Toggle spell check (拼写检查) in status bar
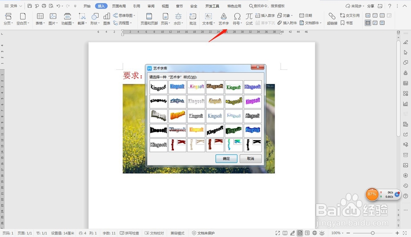This screenshot has width=411, height=237. (x=129, y=233)
